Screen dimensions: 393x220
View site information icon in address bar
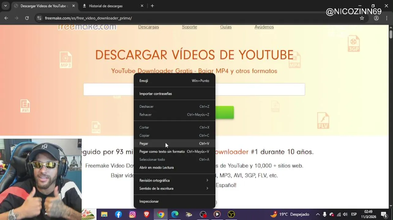(39, 18)
